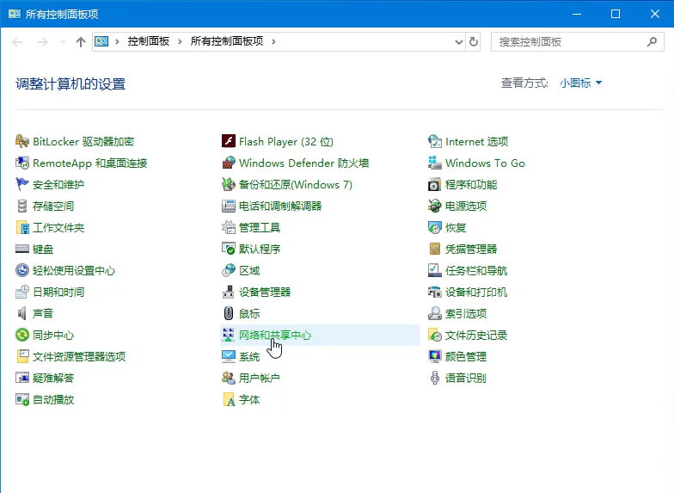Click the 区域 globe icon

pyautogui.click(x=229, y=270)
